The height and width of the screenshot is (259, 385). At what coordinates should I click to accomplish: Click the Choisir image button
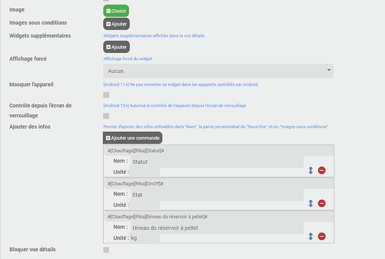pos(116,11)
